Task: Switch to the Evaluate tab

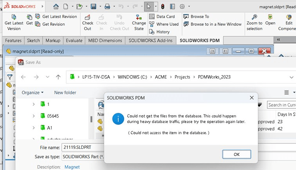Action: [74, 41]
